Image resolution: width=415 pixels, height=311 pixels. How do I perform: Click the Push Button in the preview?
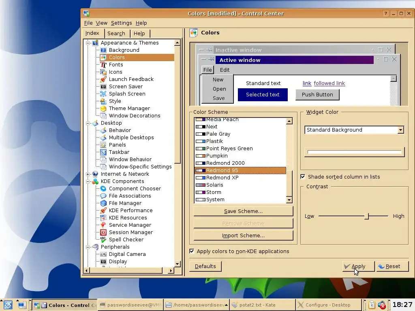coord(317,95)
